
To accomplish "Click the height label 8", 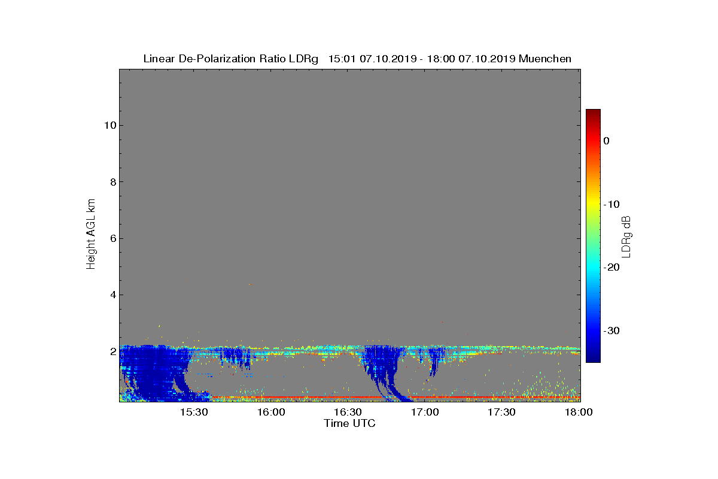I will [x=111, y=182].
